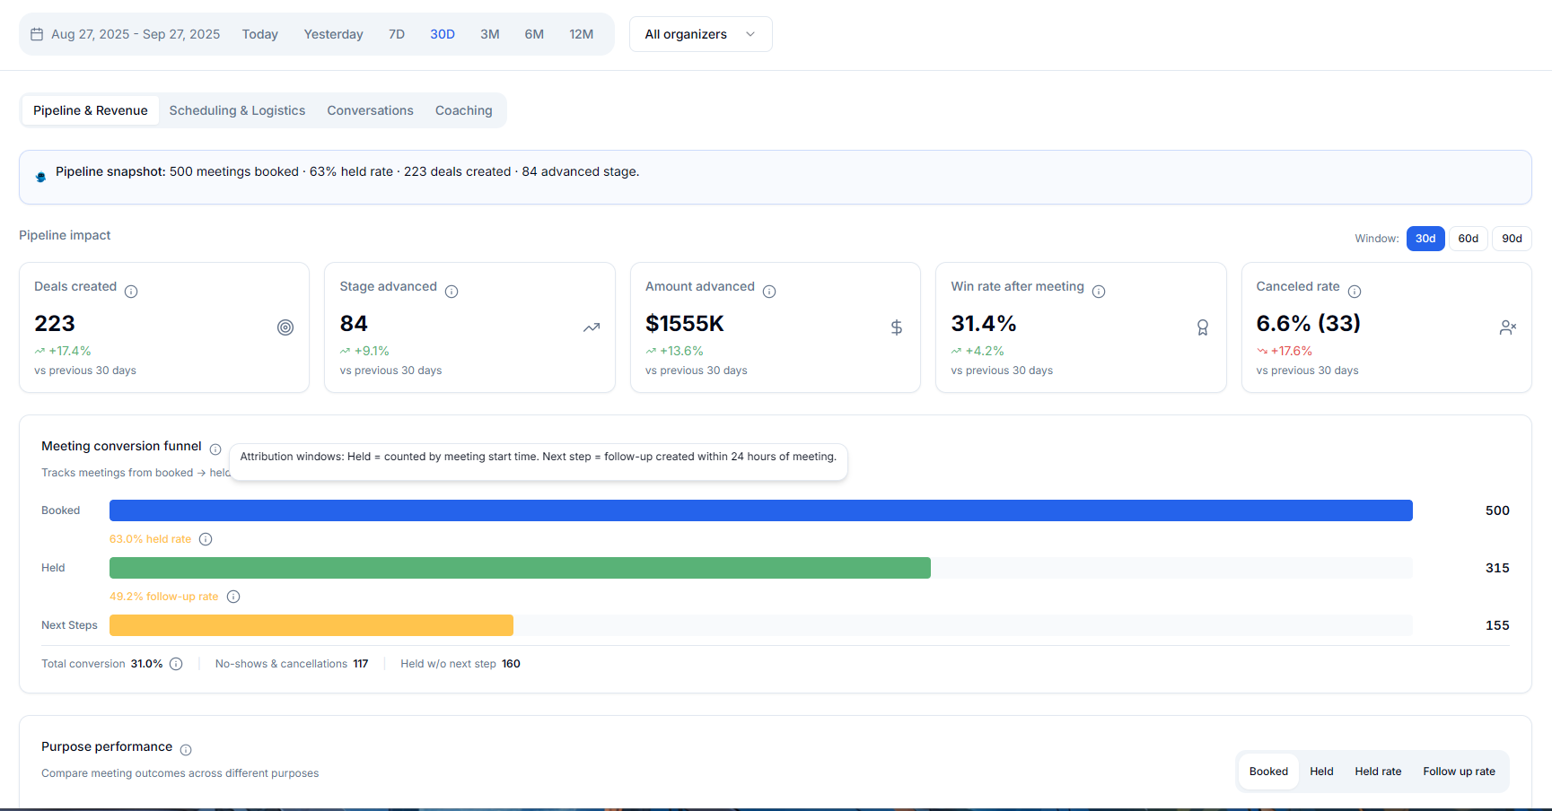Click the 49.2% follow-up rate link
This screenshot has width=1552, height=811.
(163, 596)
